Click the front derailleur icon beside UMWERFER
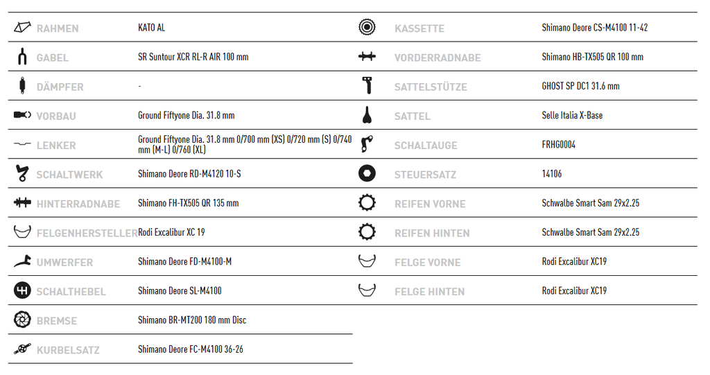This screenshot has height=375, width=710. tap(22, 261)
